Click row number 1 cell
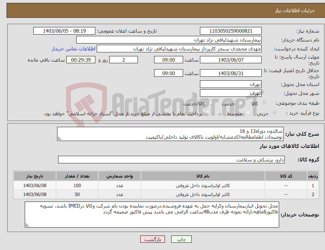325x250 pixels. (x=313, y=186)
